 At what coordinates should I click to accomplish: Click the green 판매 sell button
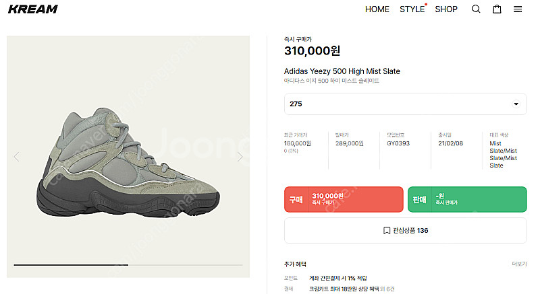click(467, 199)
